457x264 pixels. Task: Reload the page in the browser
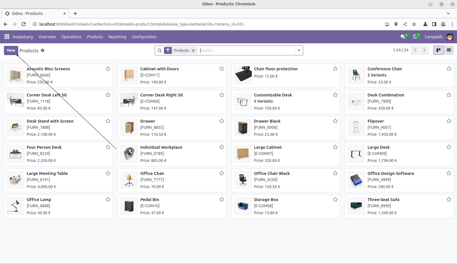coord(24,24)
